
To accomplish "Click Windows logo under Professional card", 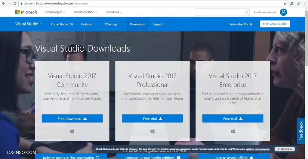I will click(x=152, y=131).
